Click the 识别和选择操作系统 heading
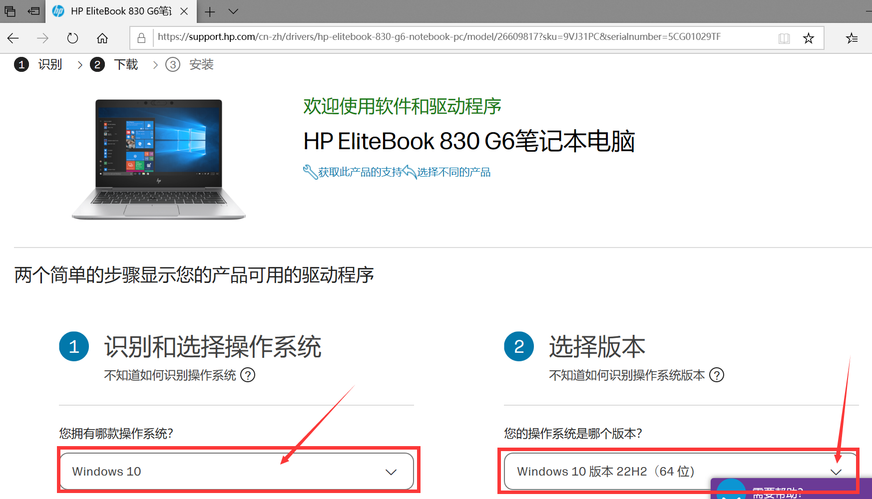 (213, 346)
